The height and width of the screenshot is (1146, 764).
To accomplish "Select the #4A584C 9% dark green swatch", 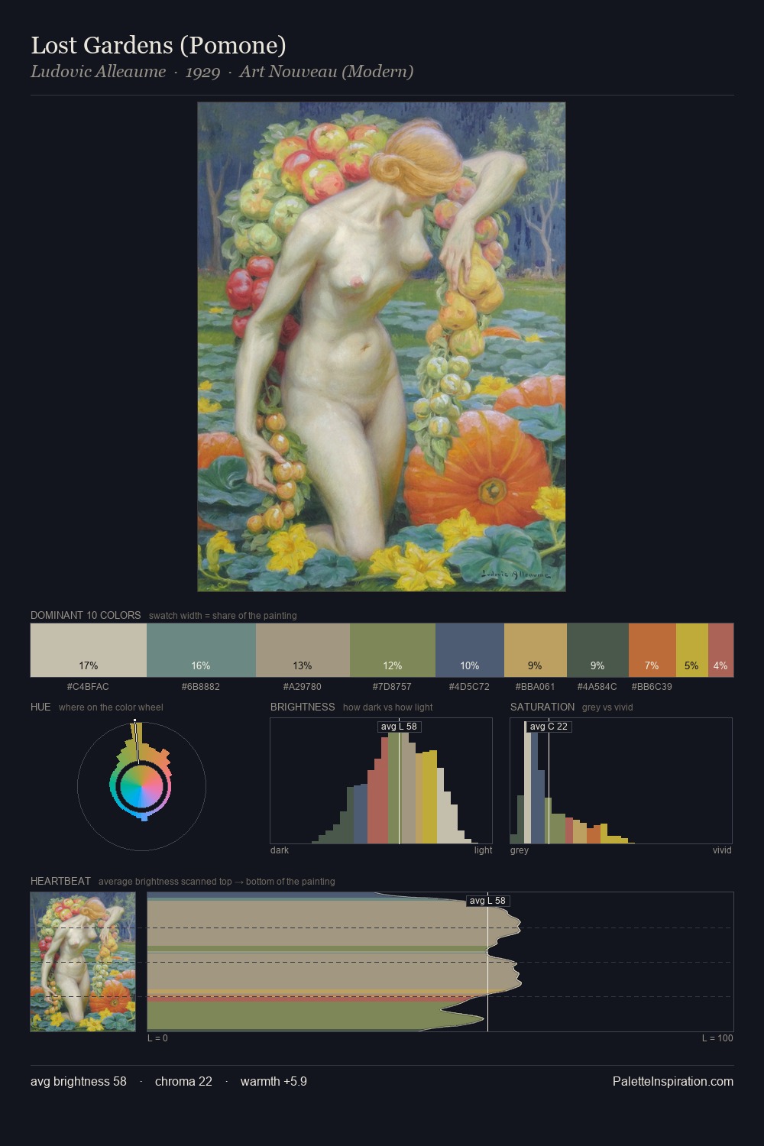I will click(x=597, y=650).
